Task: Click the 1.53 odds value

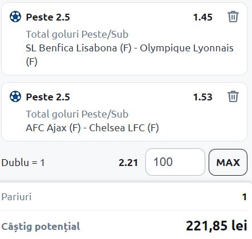Action: [x=202, y=97]
